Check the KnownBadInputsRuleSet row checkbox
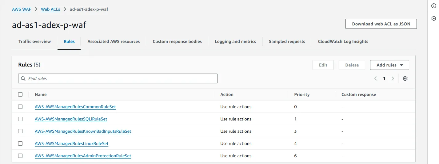Image resolution: width=439 pixels, height=164 pixels. (20, 131)
